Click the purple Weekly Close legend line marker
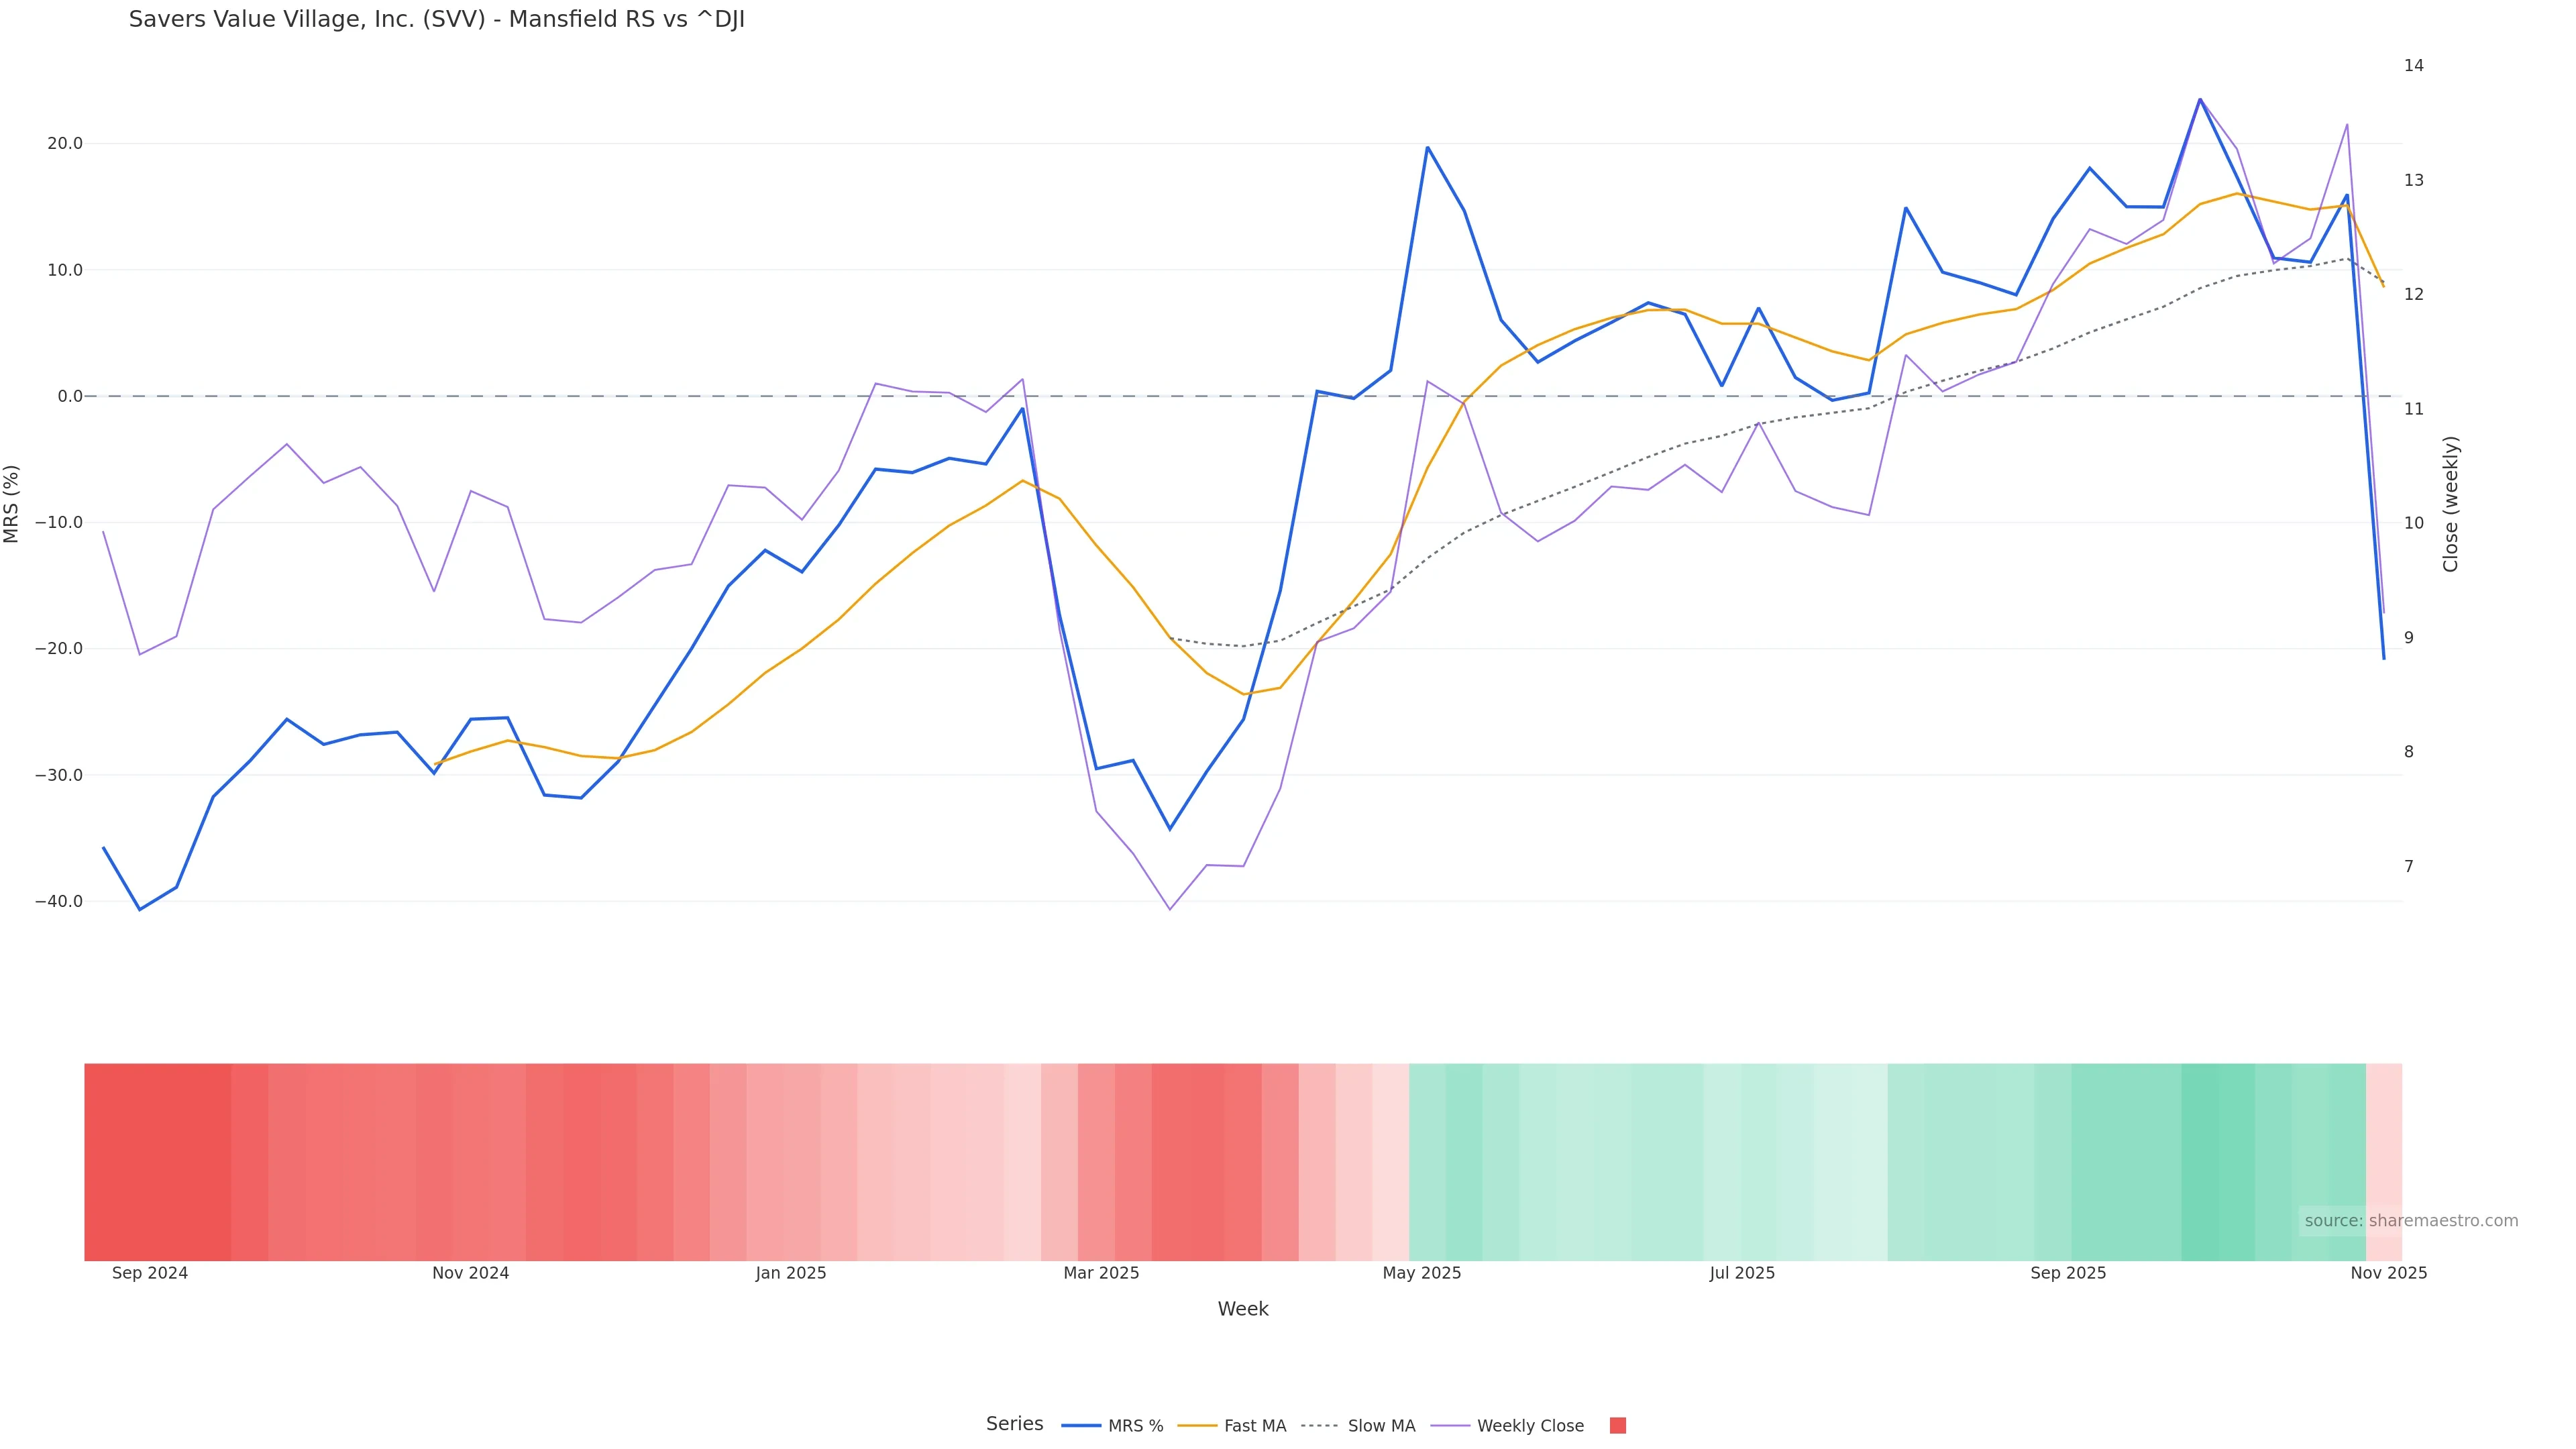The height and width of the screenshot is (1449, 2576). [x=1450, y=1426]
